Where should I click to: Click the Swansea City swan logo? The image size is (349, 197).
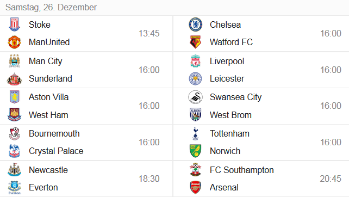[x=195, y=97]
